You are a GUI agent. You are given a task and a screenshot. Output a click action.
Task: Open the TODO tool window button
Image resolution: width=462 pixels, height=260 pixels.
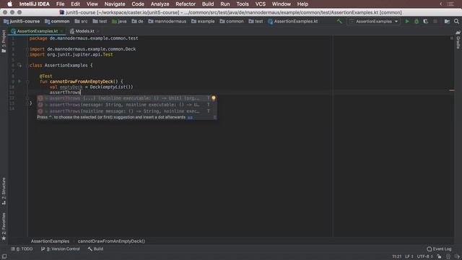(x=22, y=248)
